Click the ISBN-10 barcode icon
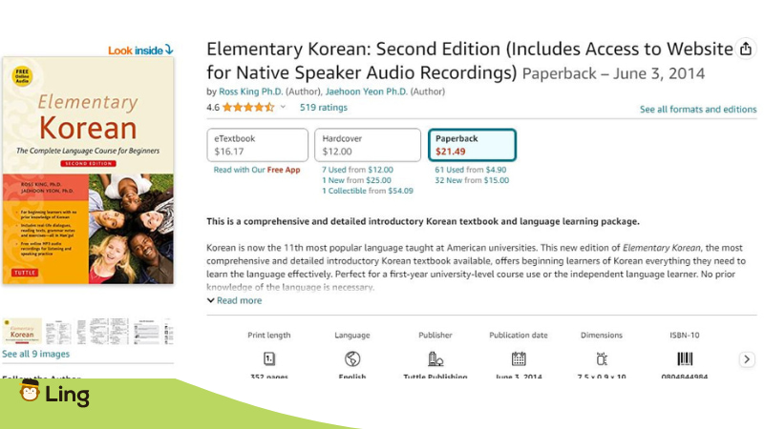 [x=685, y=359]
